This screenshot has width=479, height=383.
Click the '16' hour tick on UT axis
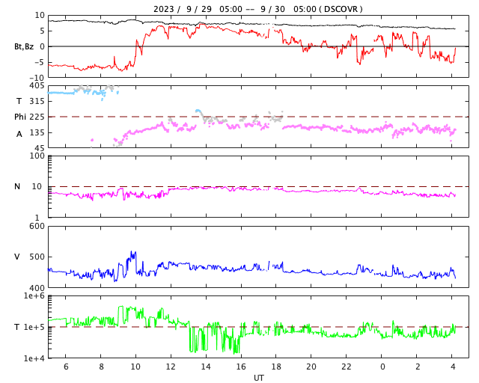pyautogui.click(x=241, y=367)
